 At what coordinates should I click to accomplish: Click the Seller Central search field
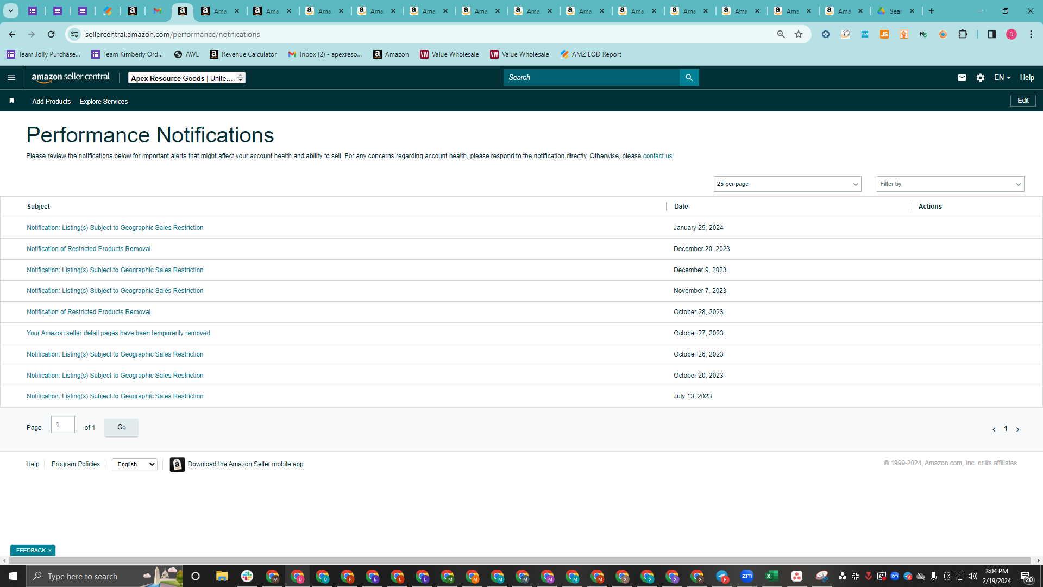coord(592,78)
